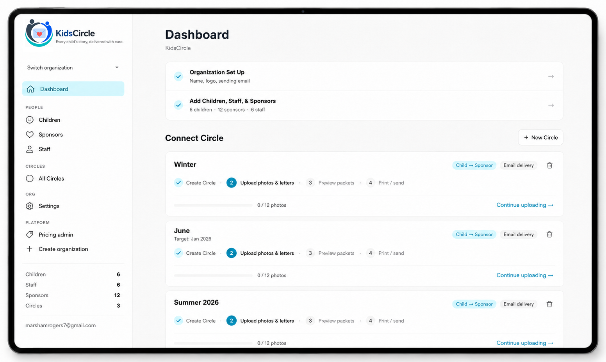Select June's step 3 Preview packets
The image size is (606, 362).
(x=330, y=253)
